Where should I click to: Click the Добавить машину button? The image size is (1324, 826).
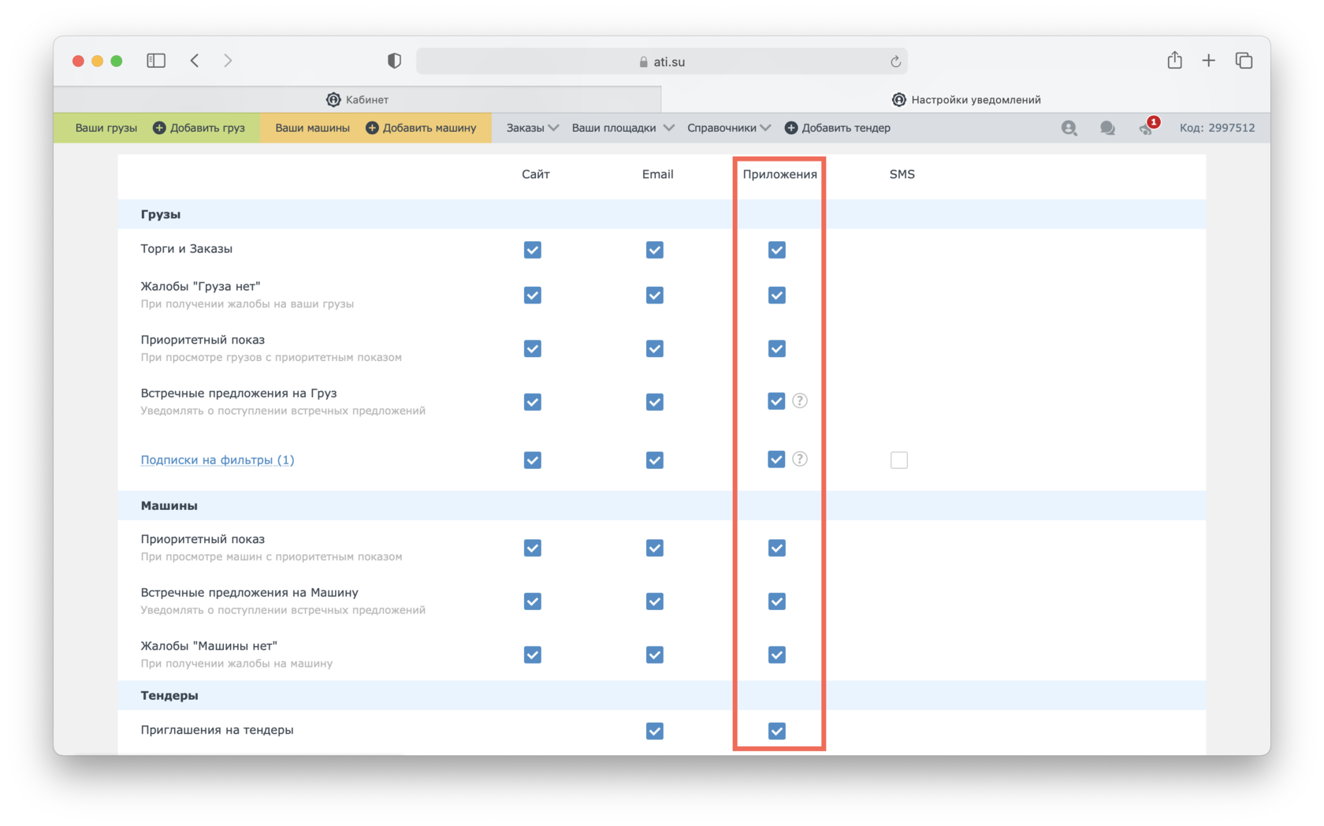421,128
